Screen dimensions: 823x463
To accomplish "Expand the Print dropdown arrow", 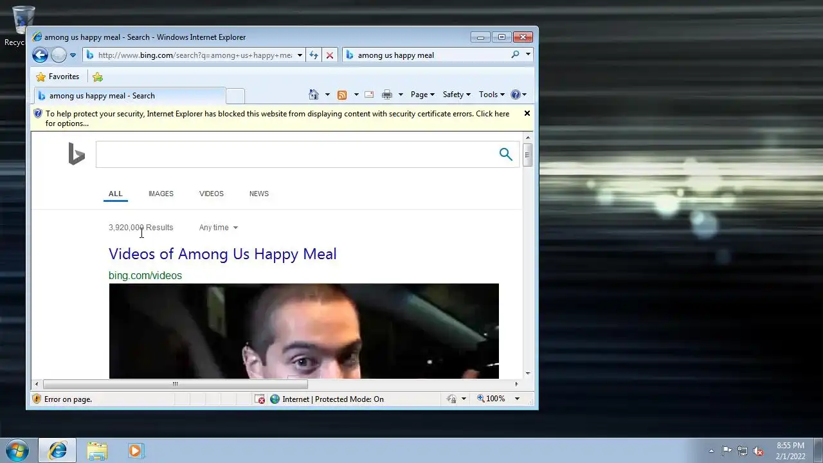I will (401, 95).
